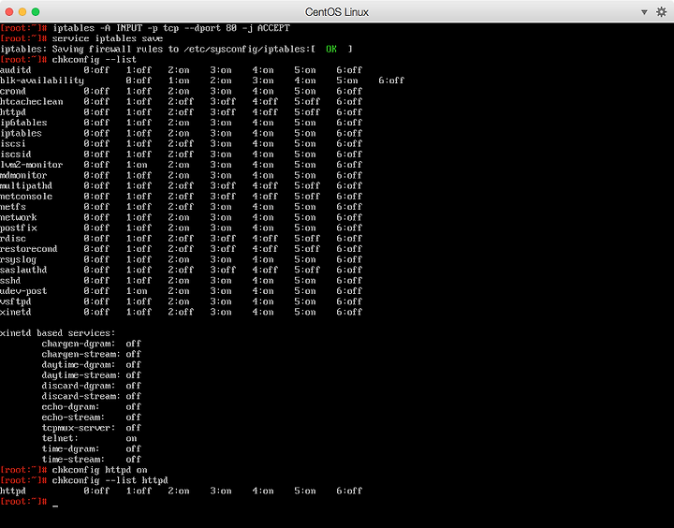Click the 'xinetd based services:' heading
The height and width of the screenshot is (528, 674).
point(58,333)
